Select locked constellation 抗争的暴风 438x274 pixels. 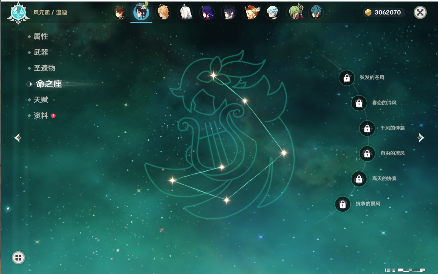[x=342, y=204]
